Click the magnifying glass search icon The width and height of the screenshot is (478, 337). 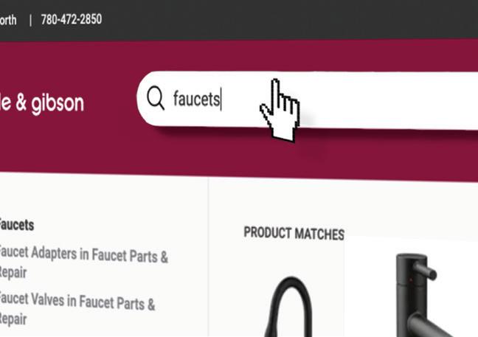[156, 97]
